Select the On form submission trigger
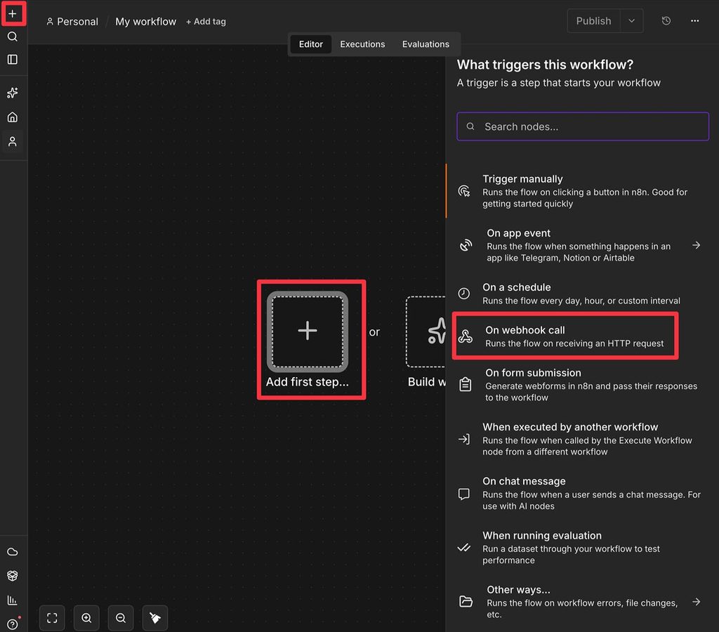 582,384
